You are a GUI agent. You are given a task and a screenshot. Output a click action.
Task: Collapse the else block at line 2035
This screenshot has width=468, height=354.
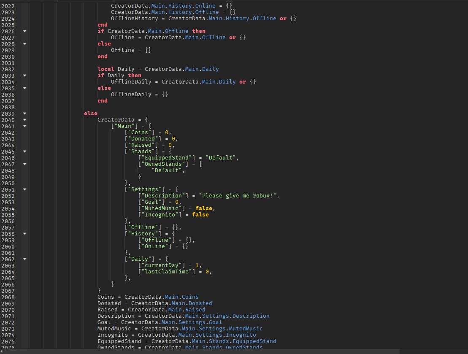coord(24,88)
